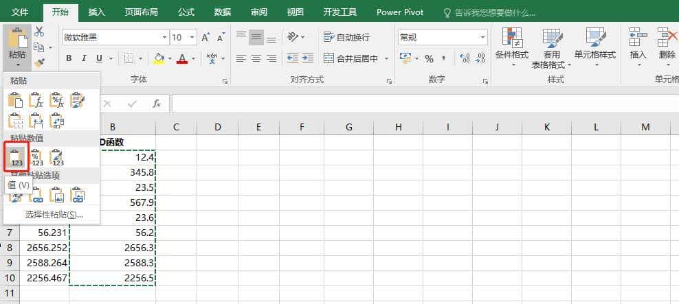Open Format as Table (套用表格格式)
679x304 pixels.
click(x=552, y=47)
